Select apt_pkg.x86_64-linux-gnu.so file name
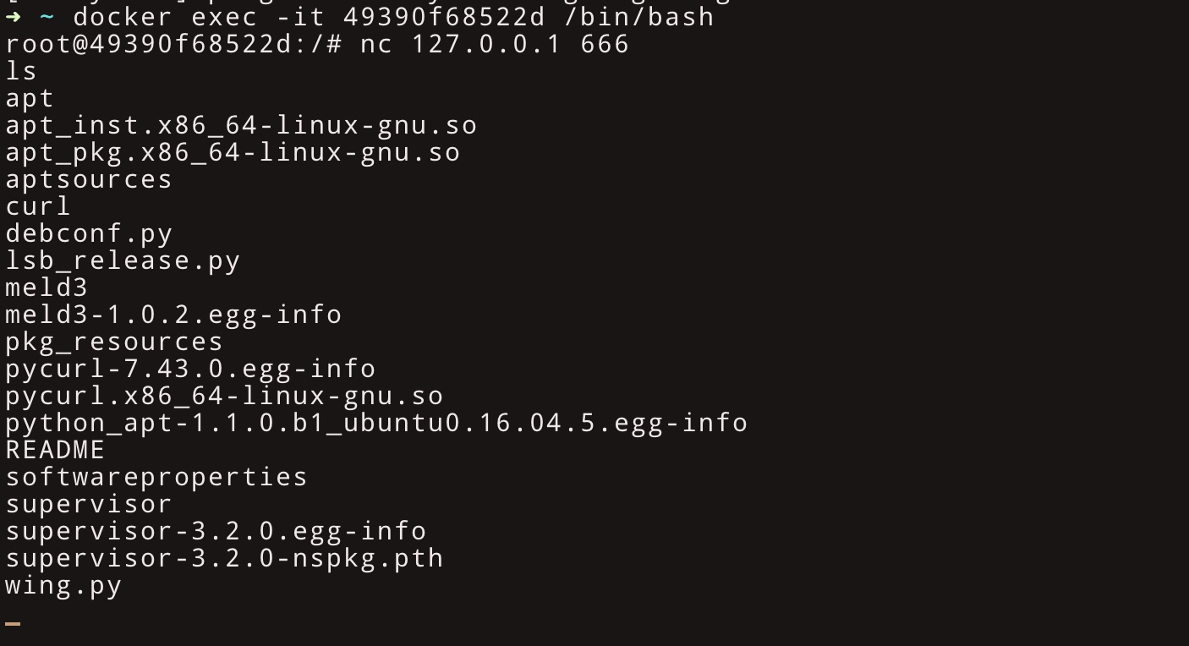Viewport: 1189px width, 646px height. 233,152
